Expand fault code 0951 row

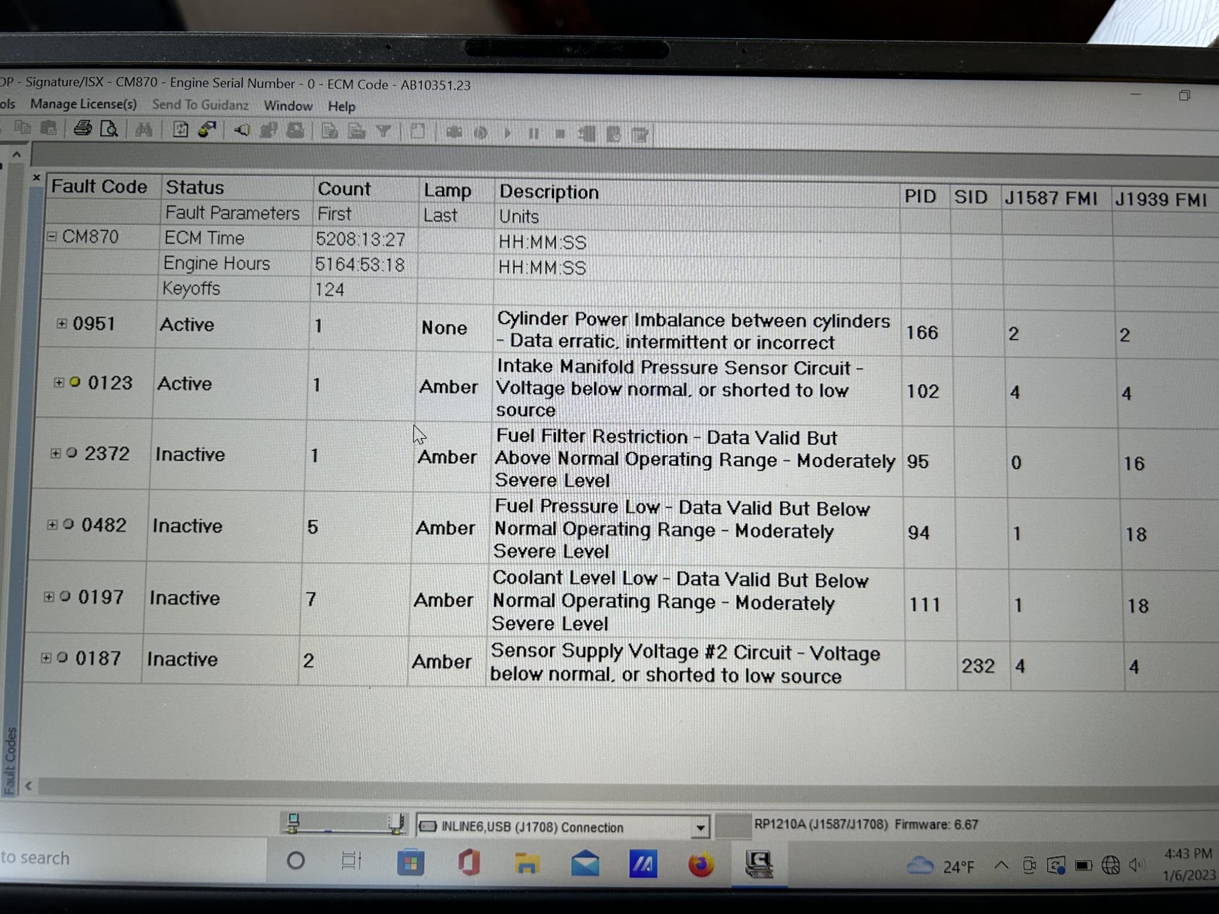[x=61, y=323]
